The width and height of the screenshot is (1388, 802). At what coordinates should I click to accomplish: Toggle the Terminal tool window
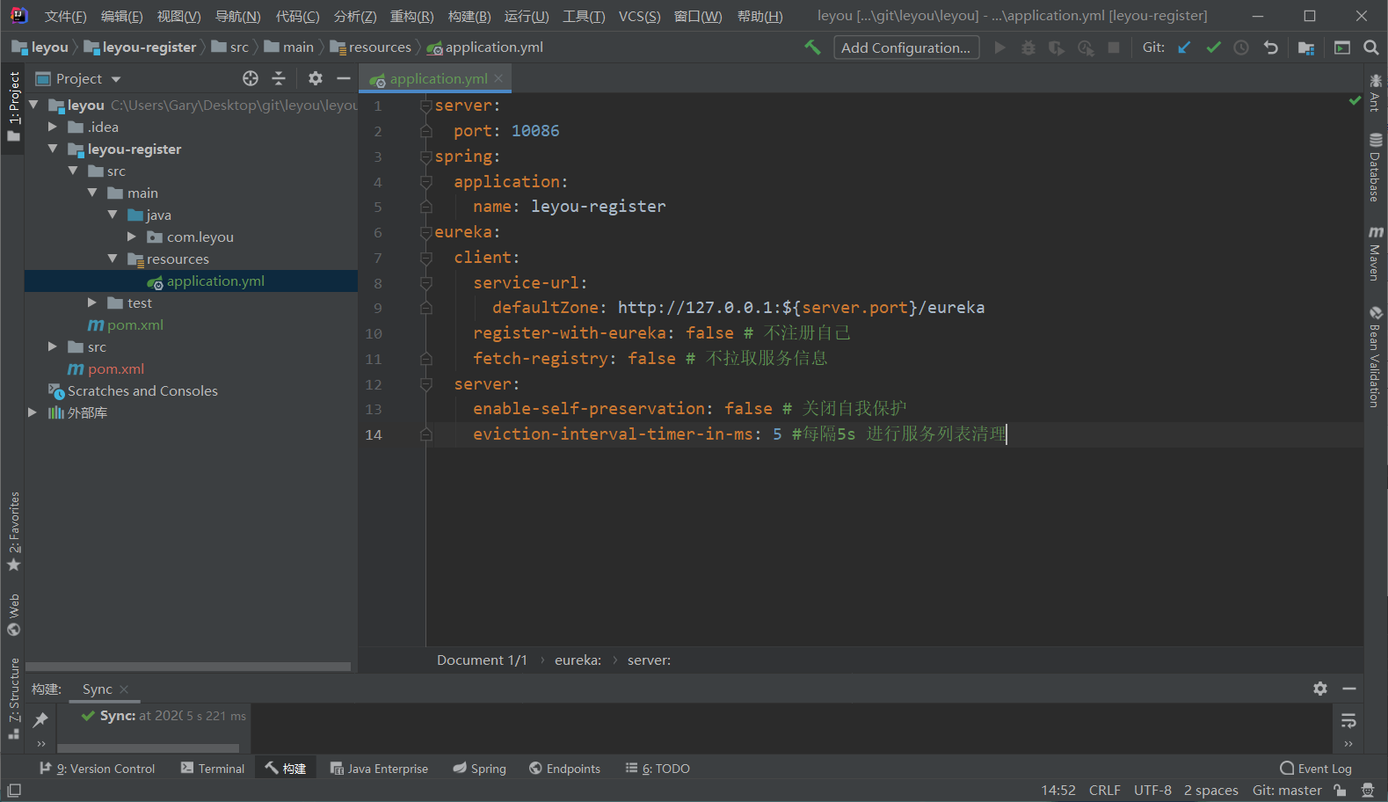tap(212, 769)
